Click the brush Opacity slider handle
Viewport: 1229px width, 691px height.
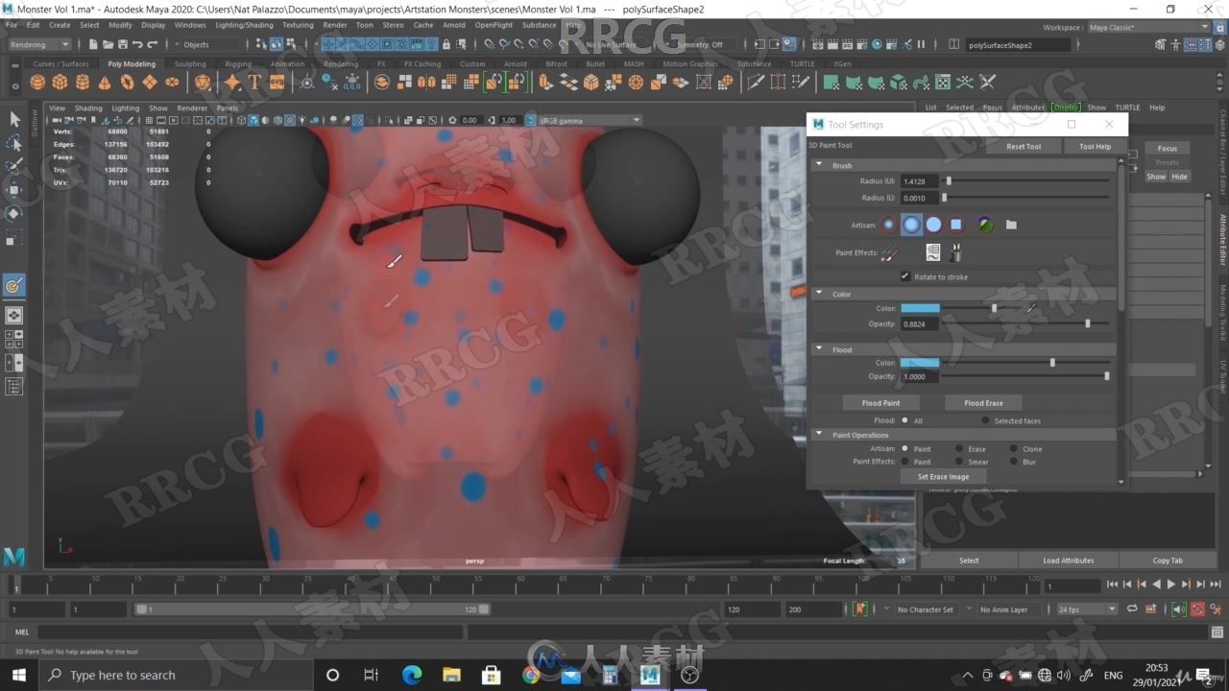coord(1087,323)
